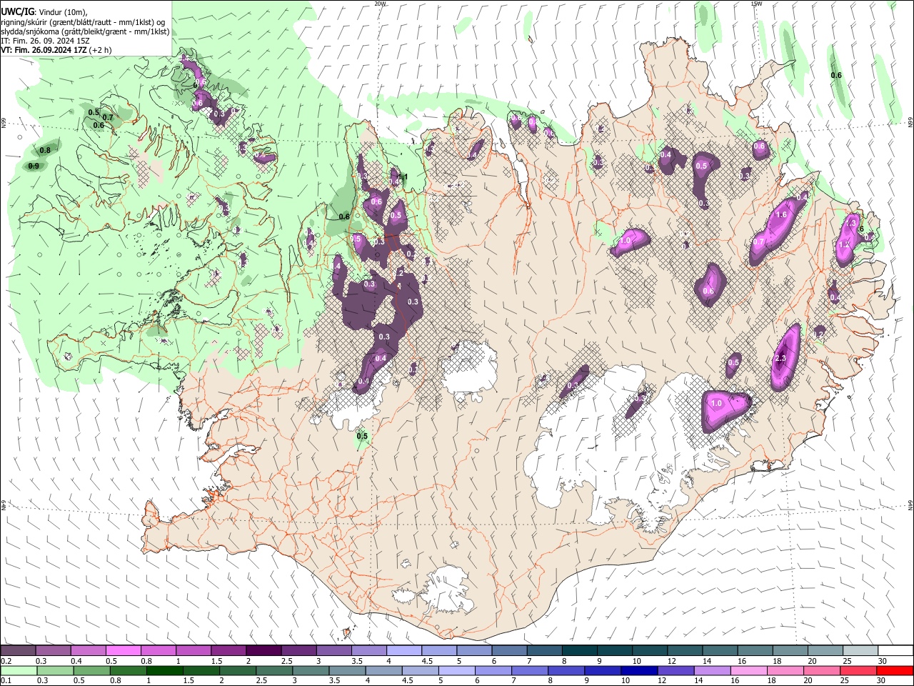The image size is (914, 686).
Task: Click the lavender swatch labelled 14 in lower legend
Action: 711,670
